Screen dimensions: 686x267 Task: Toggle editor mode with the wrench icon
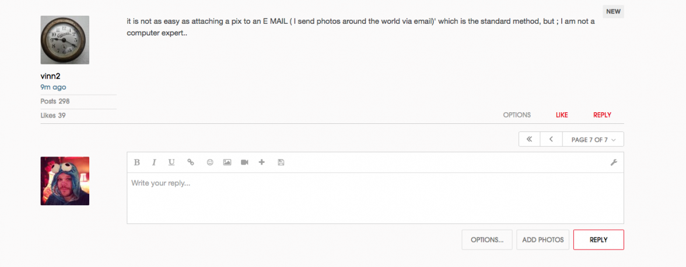[x=614, y=163]
